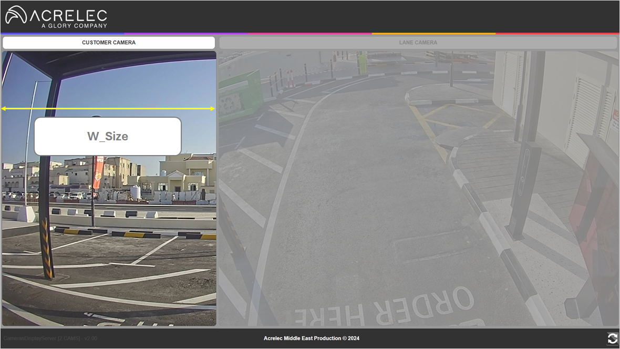
Task: Switch to the Lane Camera tab
Action: tap(418, 43)
